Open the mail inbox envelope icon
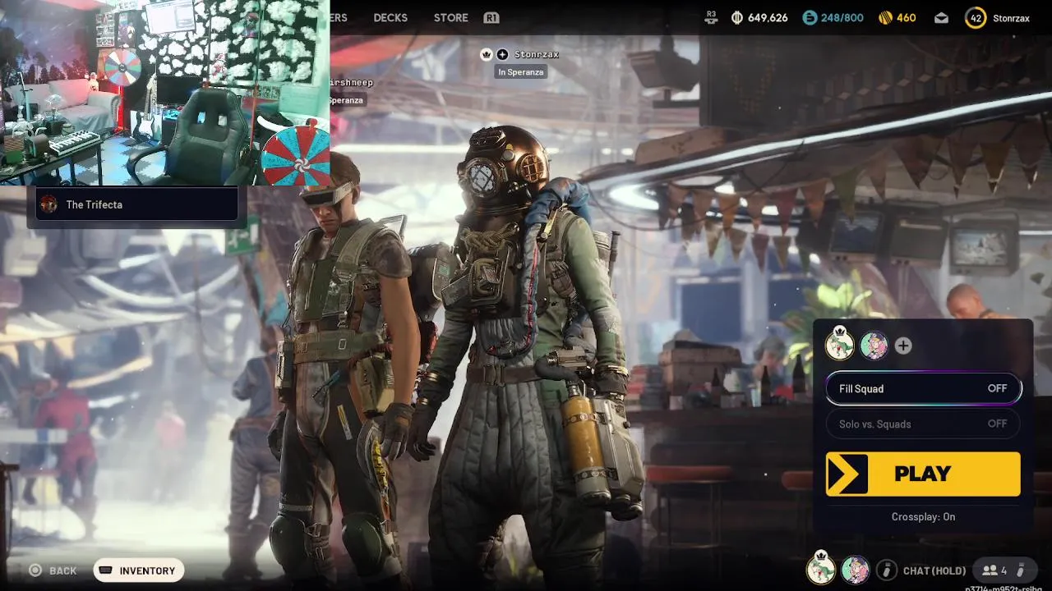This screenshot has width=1052, height=591. click(x=942, y=18)
